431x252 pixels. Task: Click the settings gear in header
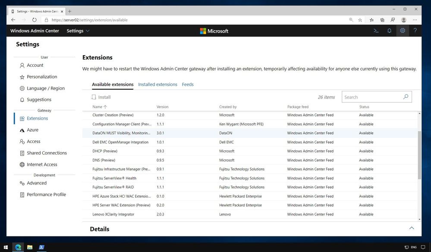click(x=403, y=31)
